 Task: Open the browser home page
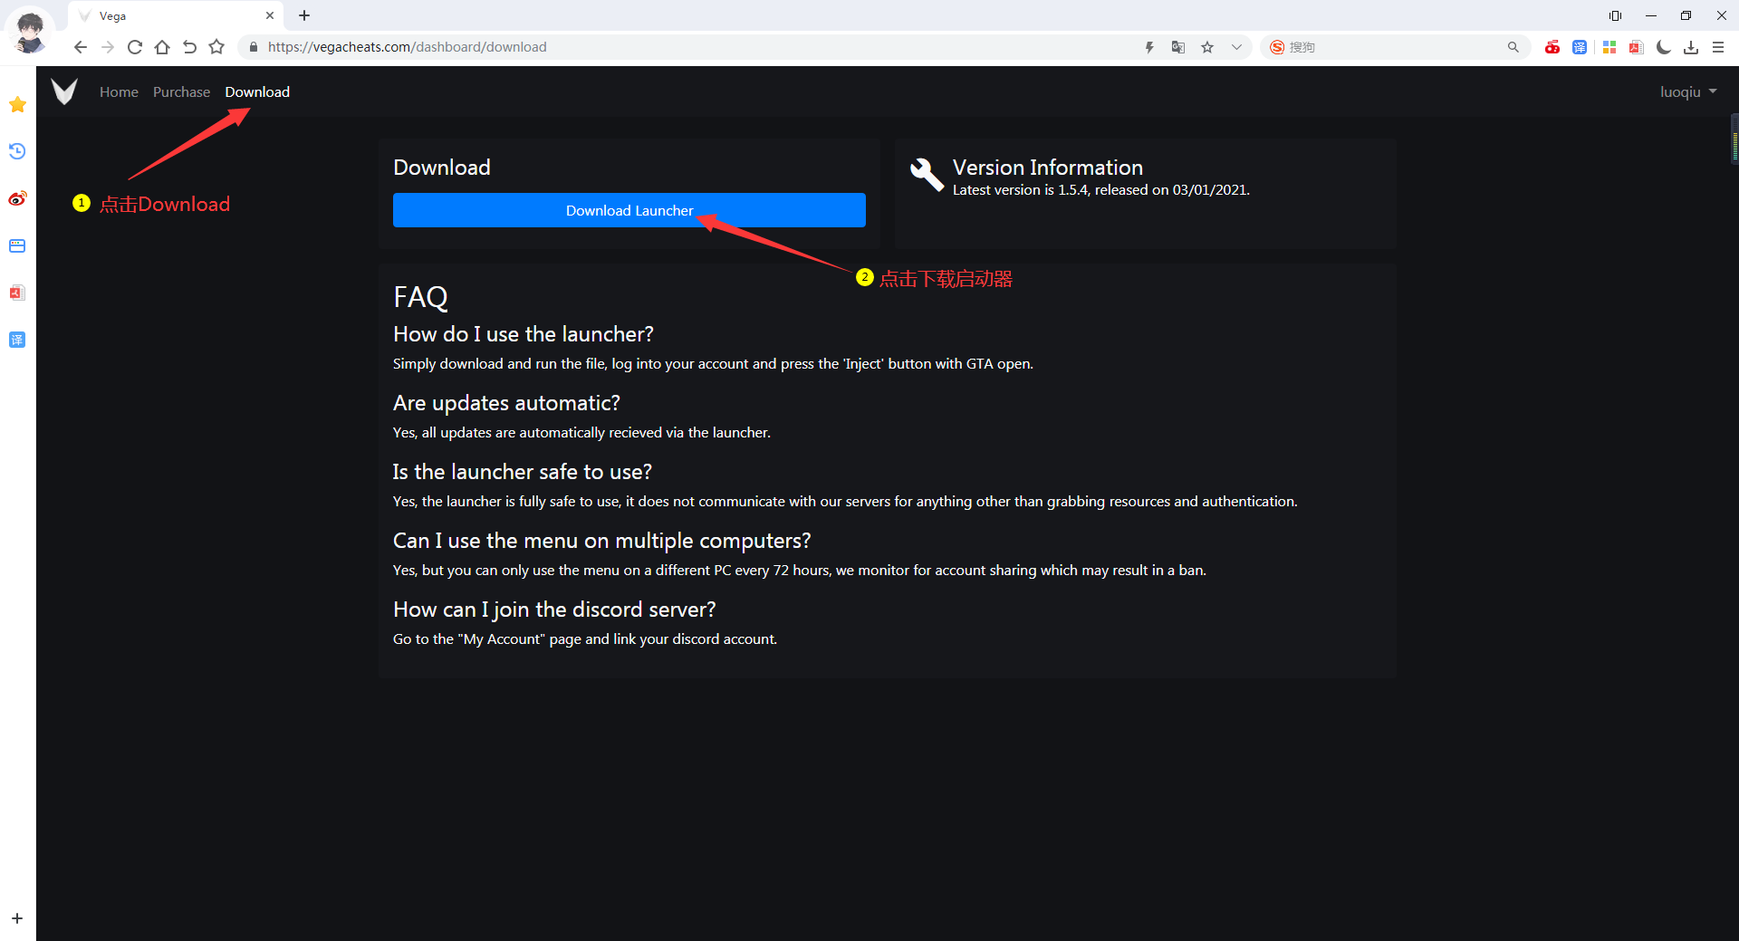click(x=162, y=47)
